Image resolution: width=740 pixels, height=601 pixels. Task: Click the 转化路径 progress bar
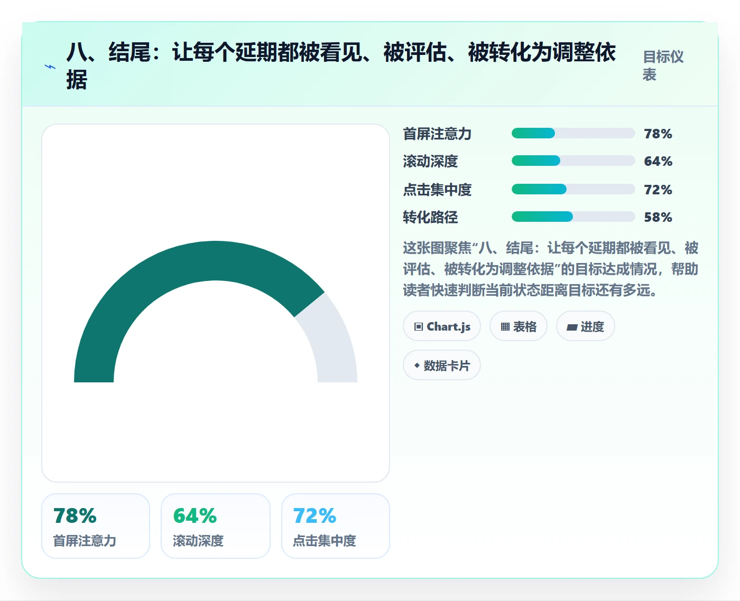[573, 217]
